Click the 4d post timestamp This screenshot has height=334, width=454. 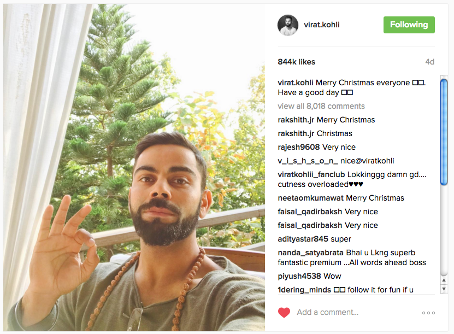click(x=429, y=62)
